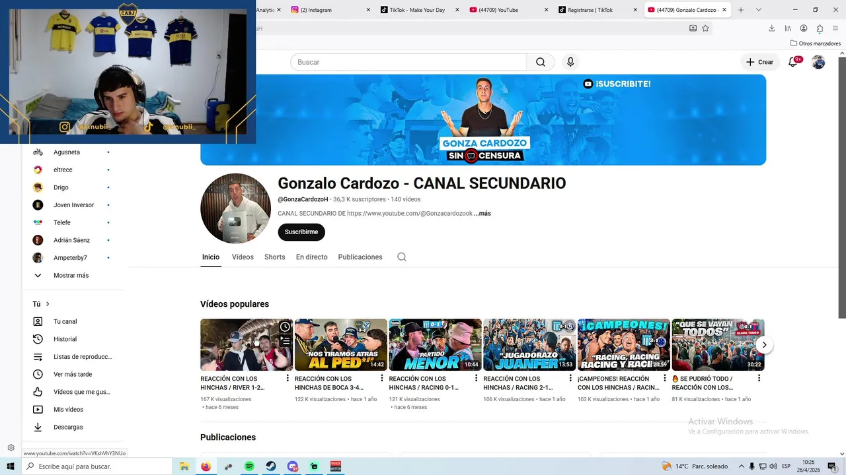Open options for Racing 2-1 video
This screenshot has width=846, height=475.
[x=570, y=378]
